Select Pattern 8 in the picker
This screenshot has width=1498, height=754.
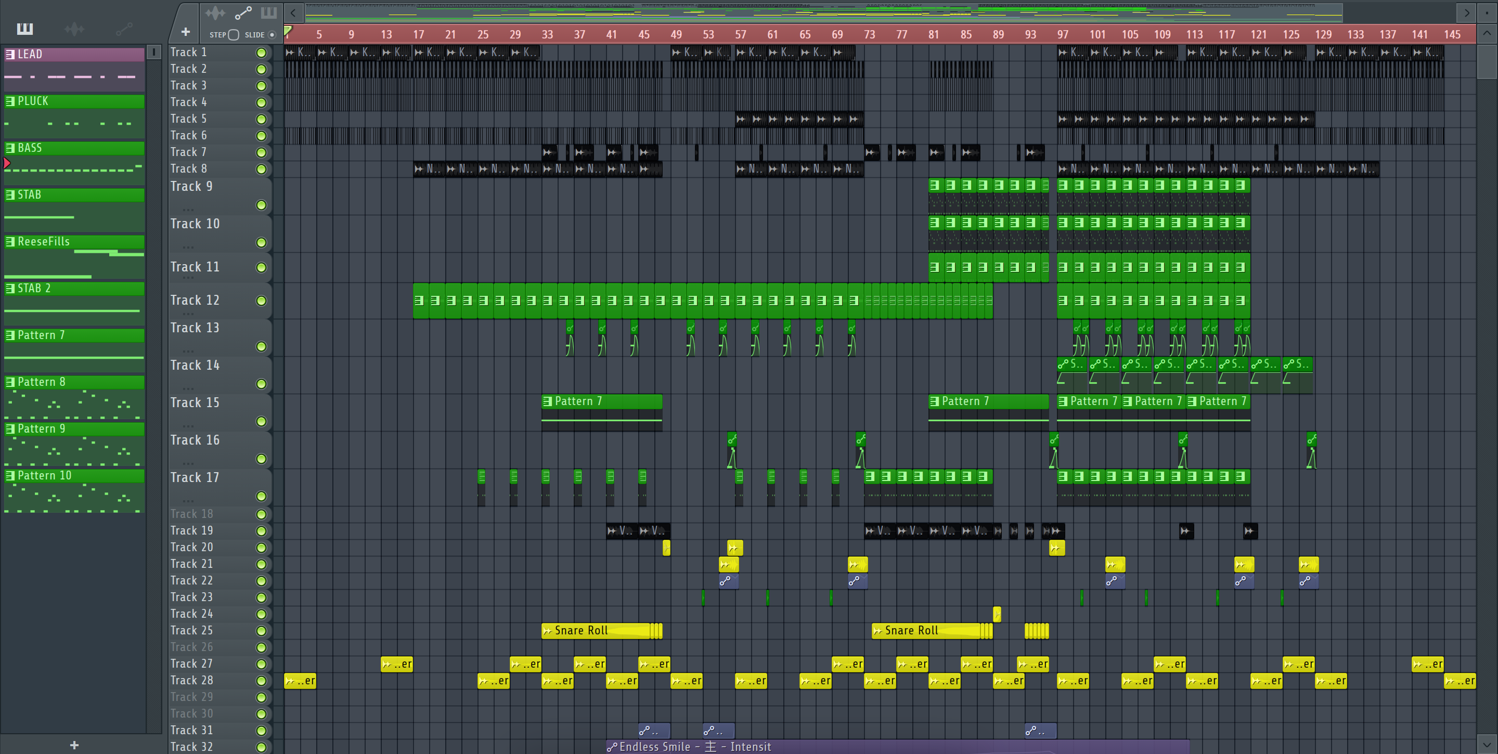tap(74, 397)
